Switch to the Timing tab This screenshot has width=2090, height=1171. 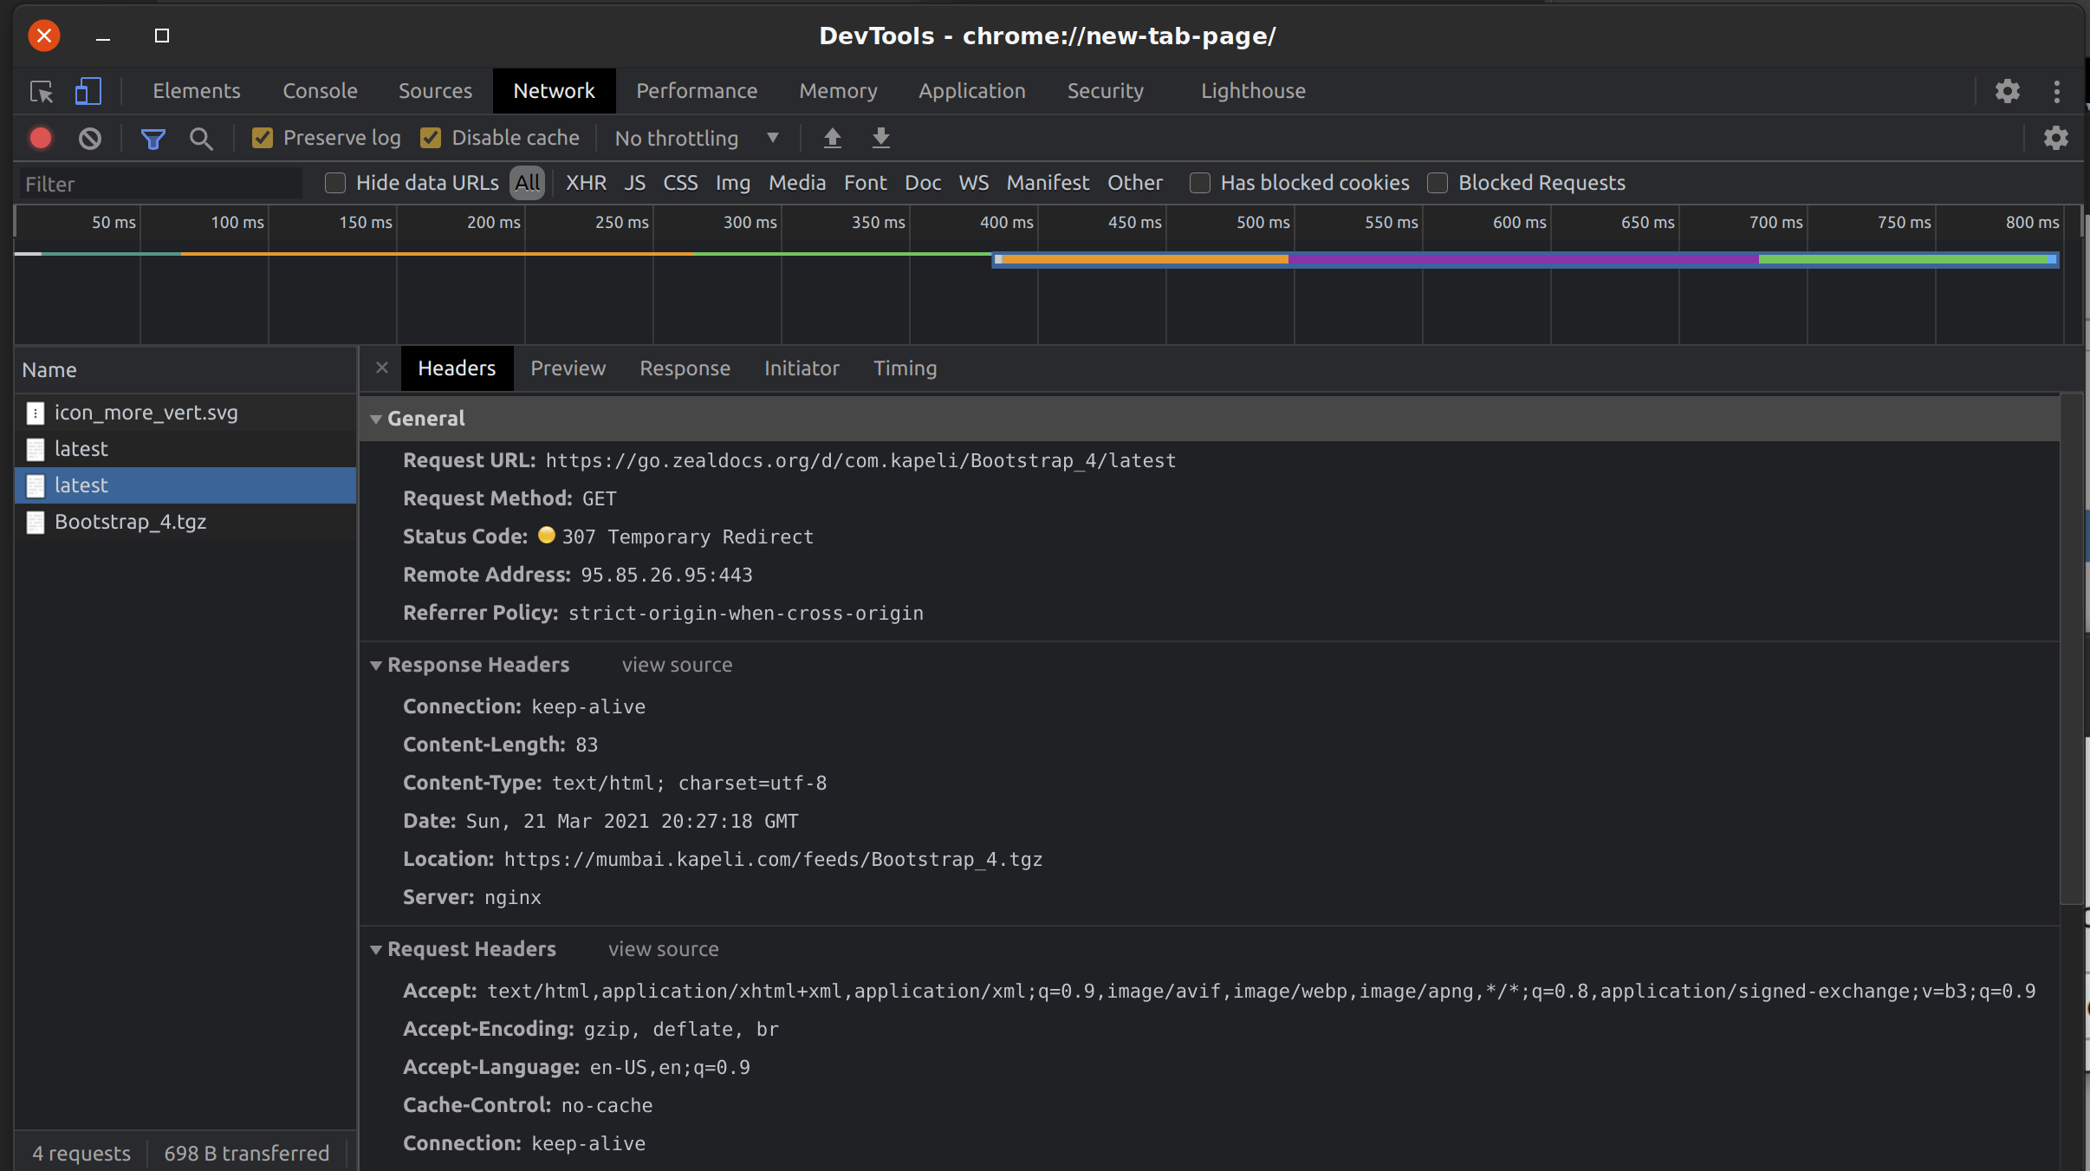point(905,368)
